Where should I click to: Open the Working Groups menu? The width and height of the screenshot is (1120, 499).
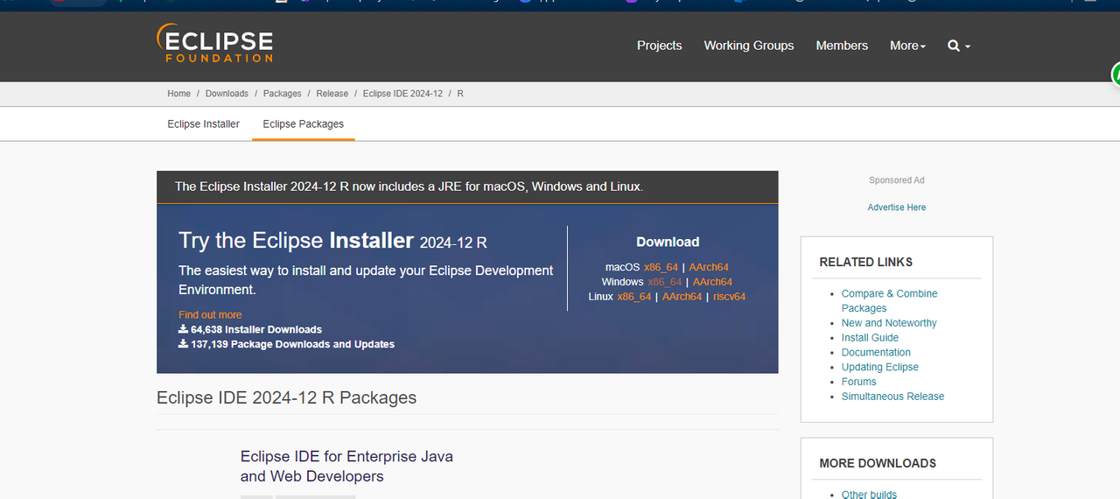(x=749, y=46)
